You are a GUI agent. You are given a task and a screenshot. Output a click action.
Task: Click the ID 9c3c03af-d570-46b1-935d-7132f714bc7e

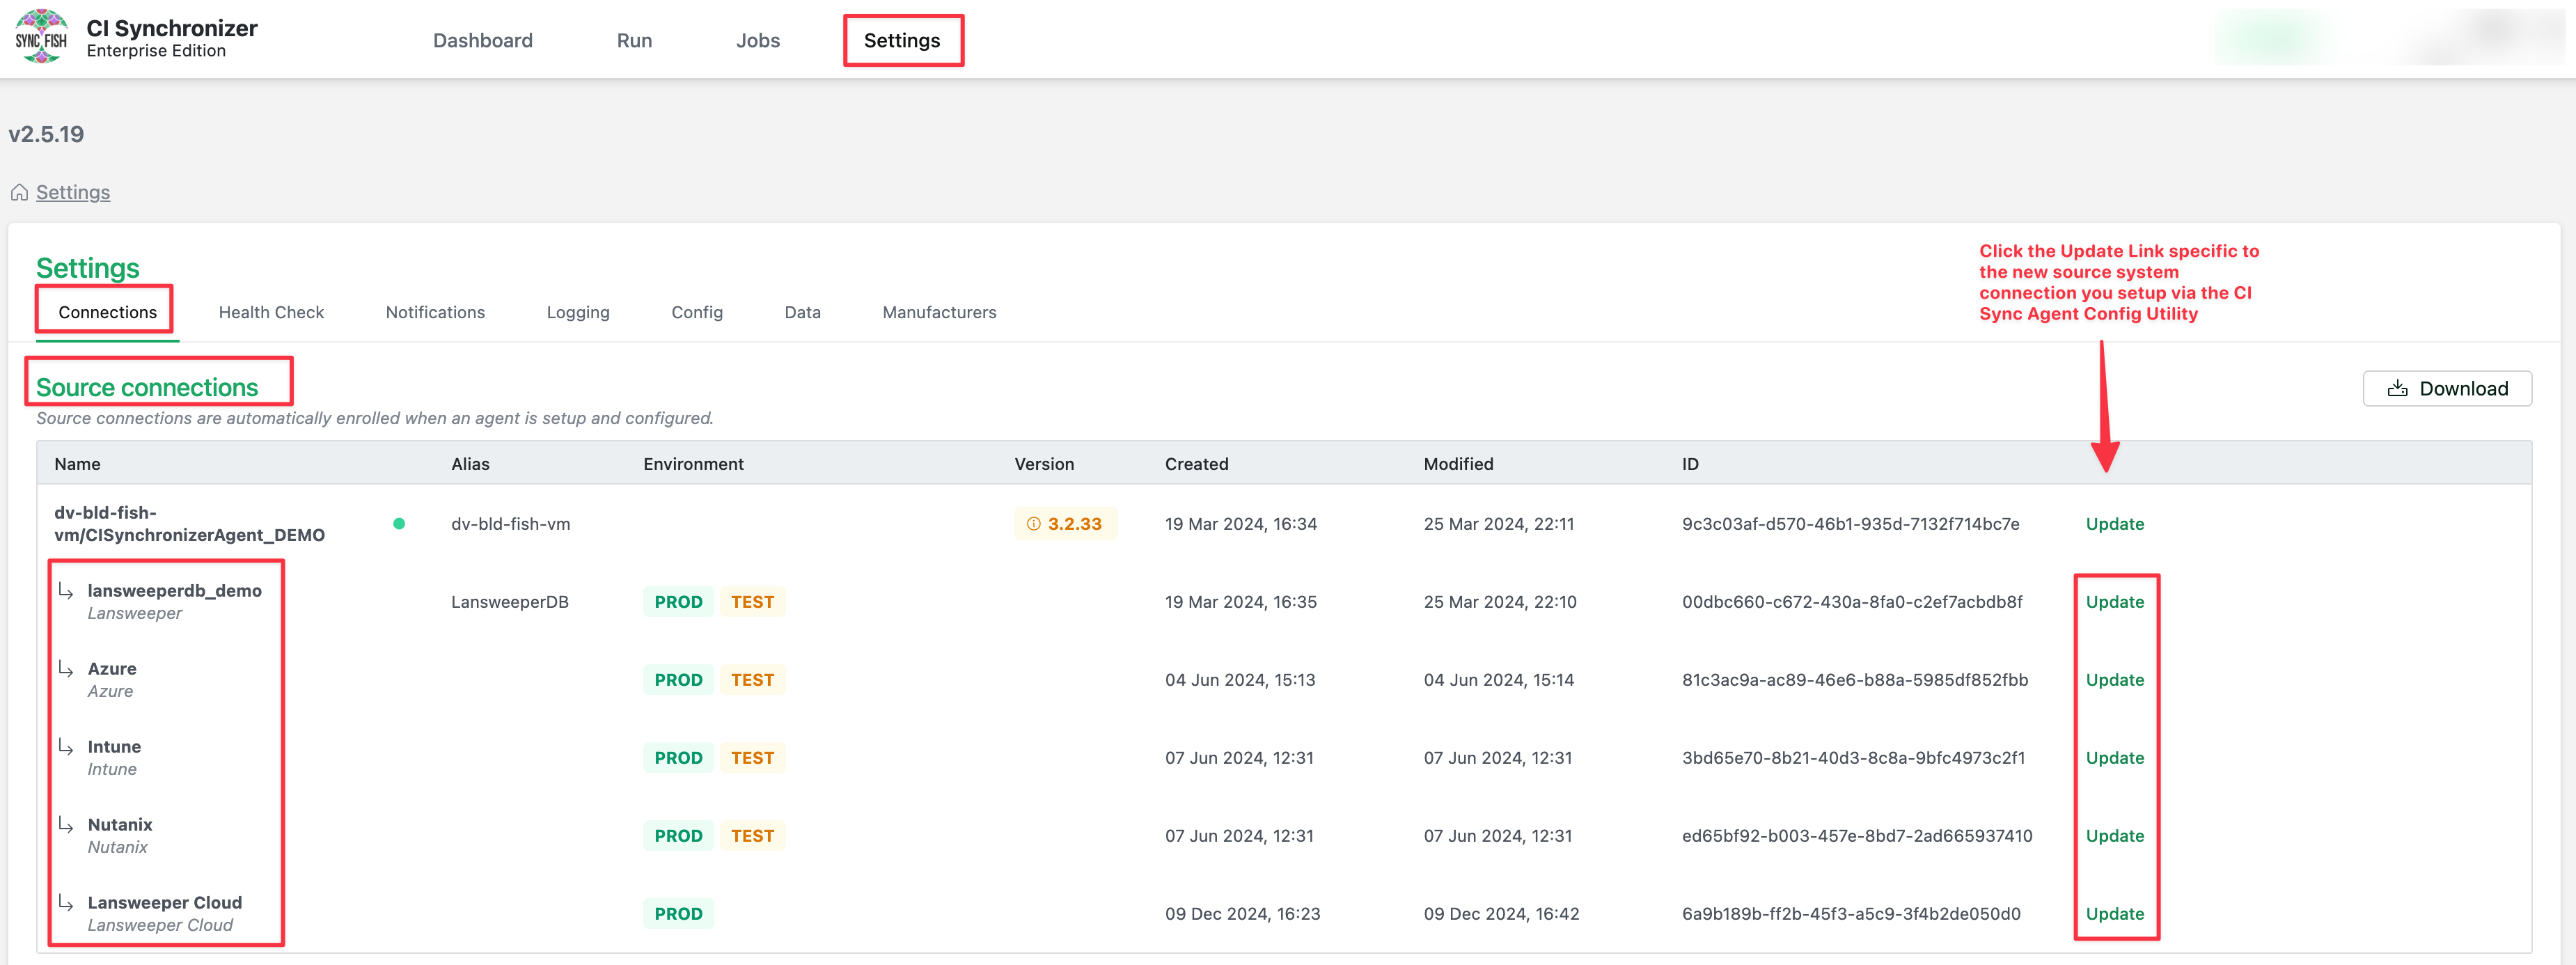click(1850, 523)
